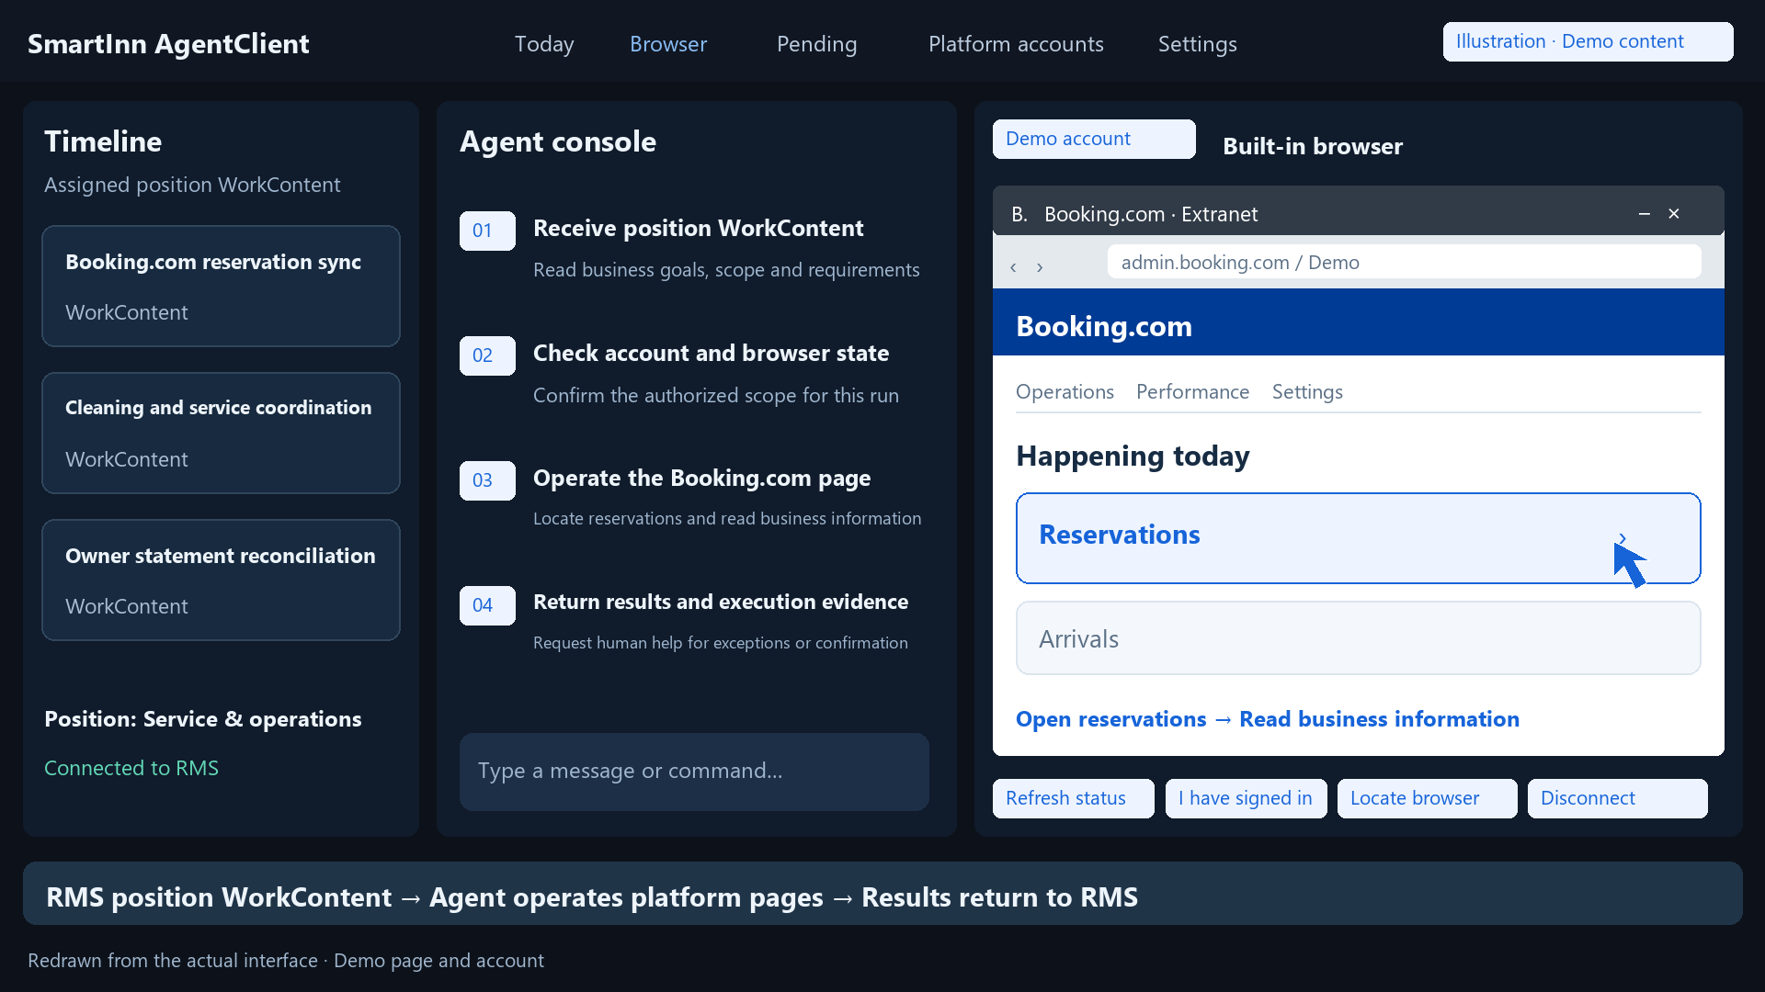The image size is (1765, 992).
Task: Switch to the Browser tab
Action: click(x=668, y=44)
